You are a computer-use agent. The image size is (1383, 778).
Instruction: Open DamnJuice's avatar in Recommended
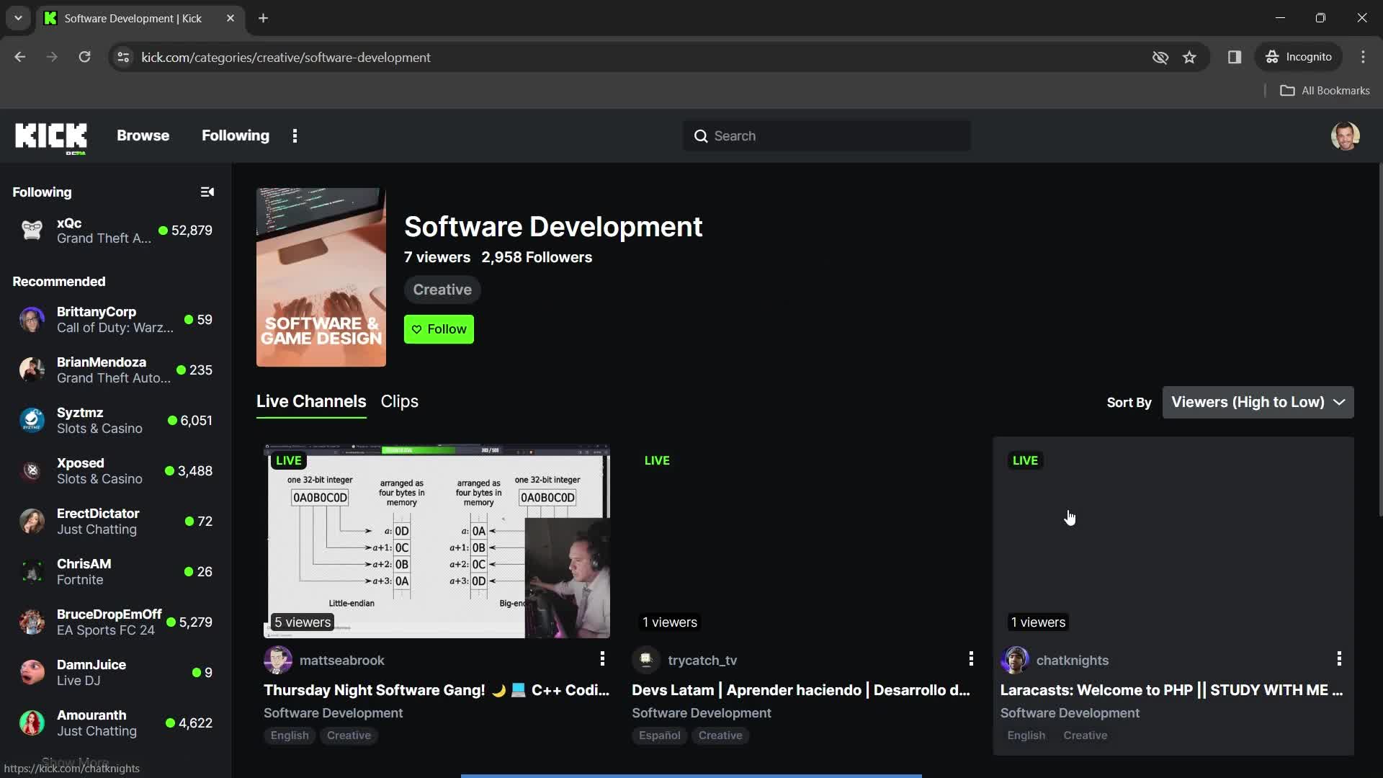click(x=32, y=673)
